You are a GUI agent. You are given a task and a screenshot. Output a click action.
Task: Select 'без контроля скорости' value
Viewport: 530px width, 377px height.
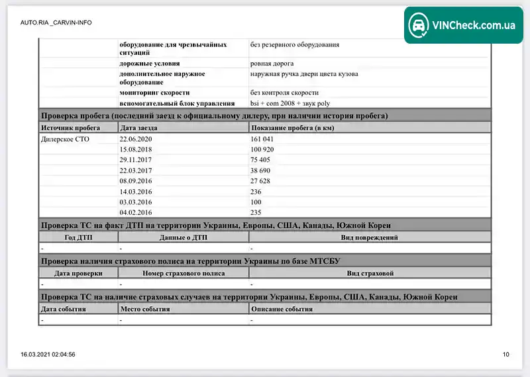pos(285,93)
